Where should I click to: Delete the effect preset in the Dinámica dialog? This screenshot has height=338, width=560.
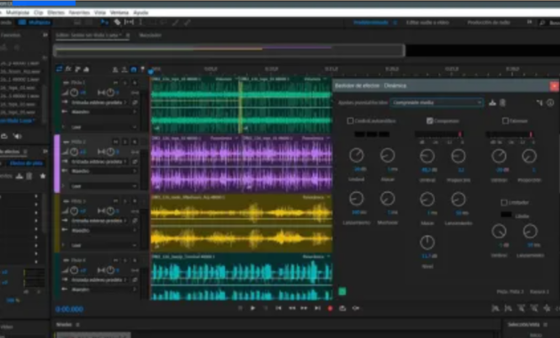click(502, 103)
